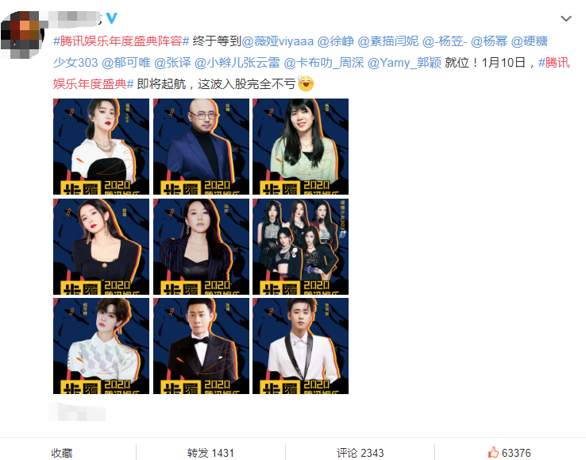This screenshot has width=586, height=460.
Task: Open man in bow tie poster
Action: tap(201, 346)
